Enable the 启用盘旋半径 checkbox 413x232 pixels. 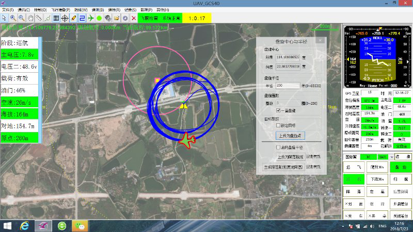[x=278, y=147]
